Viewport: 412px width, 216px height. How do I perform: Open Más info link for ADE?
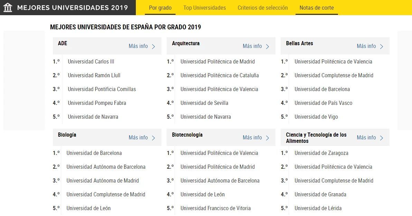tap(138, 46)
